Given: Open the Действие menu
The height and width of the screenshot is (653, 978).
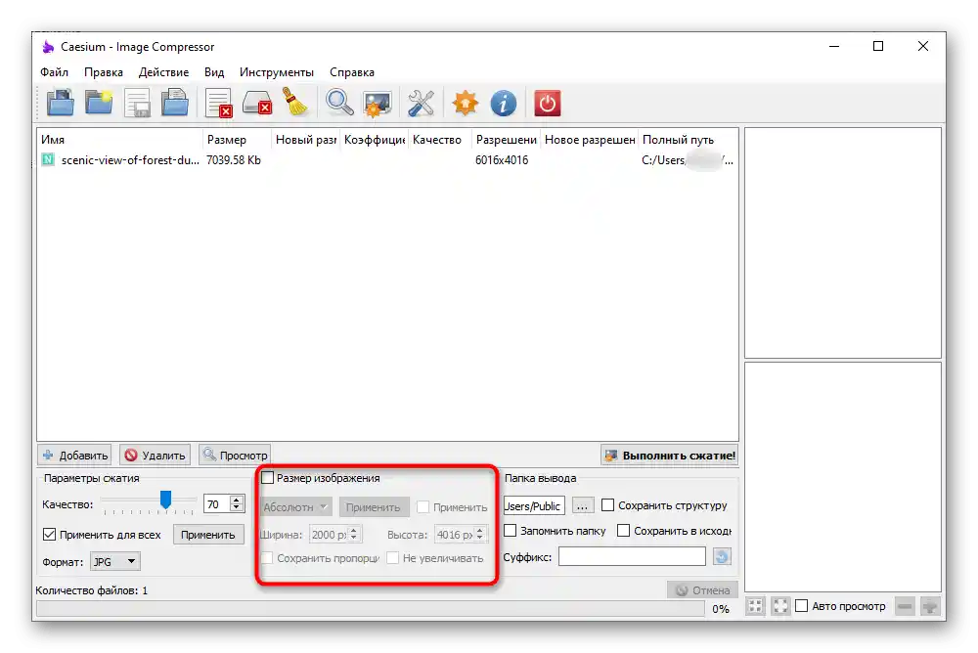Looking at the screenshot, I should 163,72.
